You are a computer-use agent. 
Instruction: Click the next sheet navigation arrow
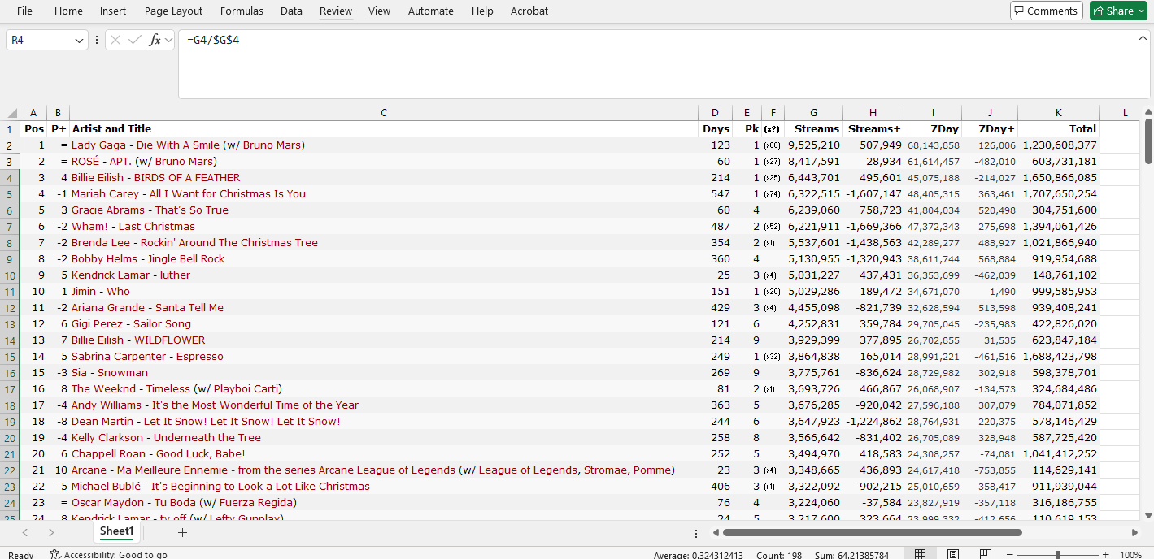(51, 532)
